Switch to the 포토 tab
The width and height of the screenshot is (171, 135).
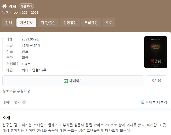[109, 23]
